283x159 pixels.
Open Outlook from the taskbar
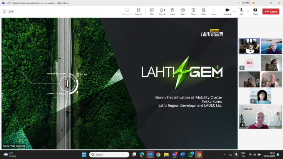coord(150,155)
